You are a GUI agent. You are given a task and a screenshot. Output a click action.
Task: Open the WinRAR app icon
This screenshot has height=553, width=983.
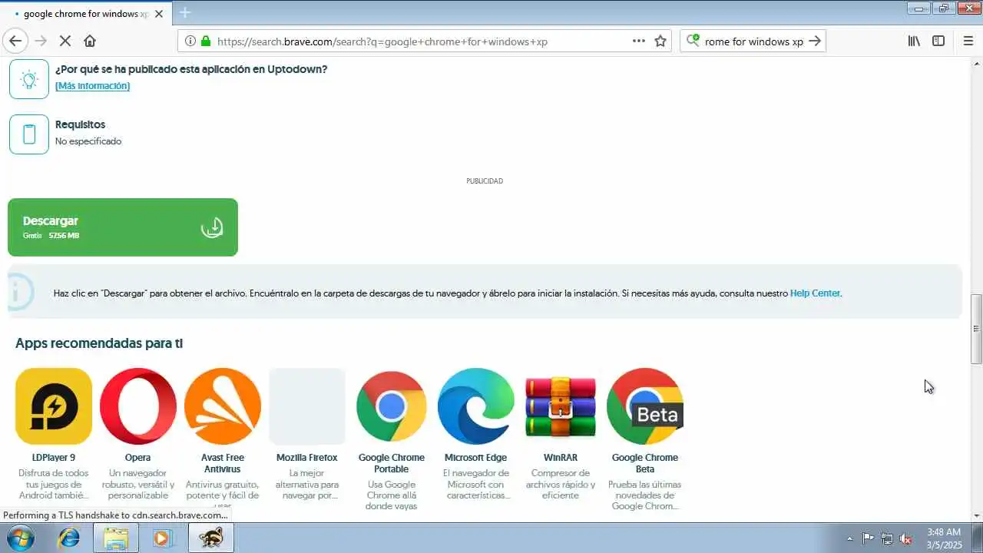click(561, 406)
